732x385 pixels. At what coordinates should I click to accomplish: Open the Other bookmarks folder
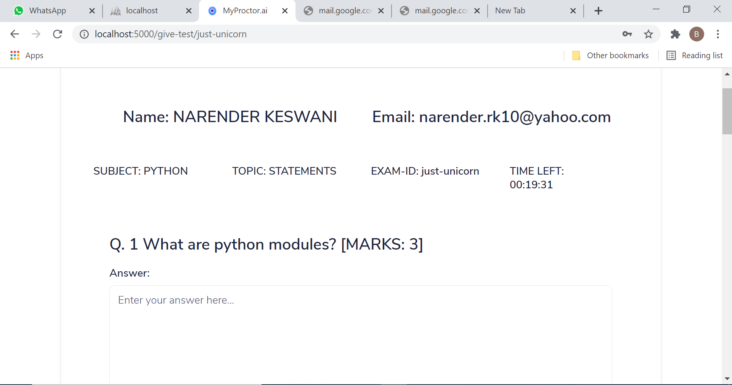click(x=610, y=56)
